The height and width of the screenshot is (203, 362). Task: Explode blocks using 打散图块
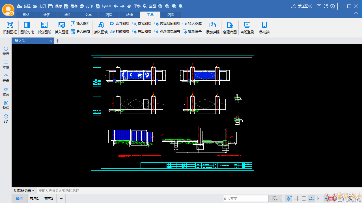120,32
